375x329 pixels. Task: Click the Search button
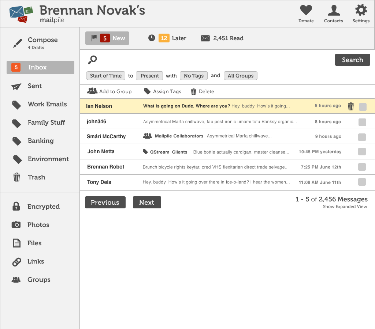click(353, 60)
